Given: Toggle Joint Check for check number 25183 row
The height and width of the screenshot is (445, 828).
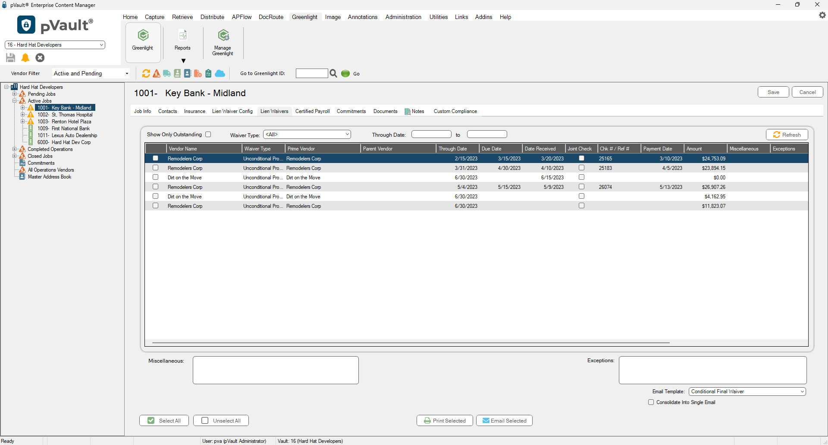Looking at the screenshot, I should [582, 168].
